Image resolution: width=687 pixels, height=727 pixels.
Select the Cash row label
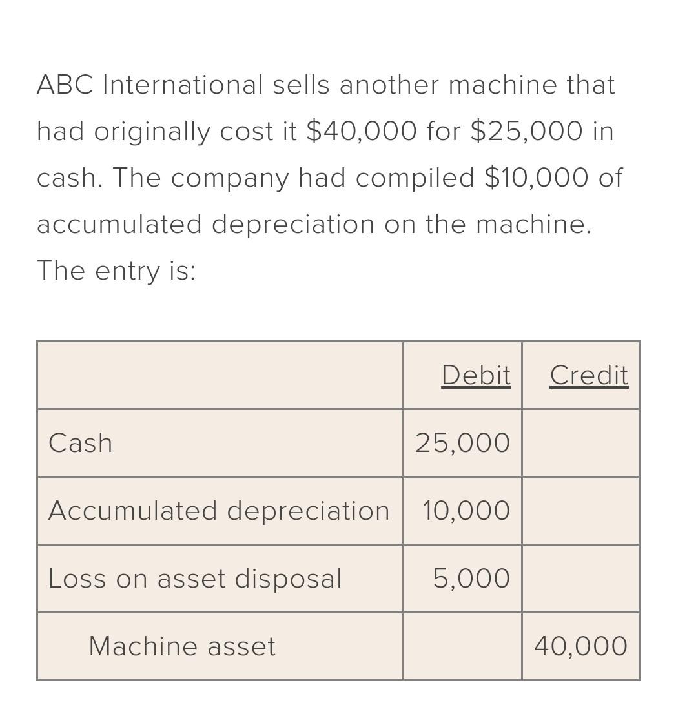(x=81, y=443)
